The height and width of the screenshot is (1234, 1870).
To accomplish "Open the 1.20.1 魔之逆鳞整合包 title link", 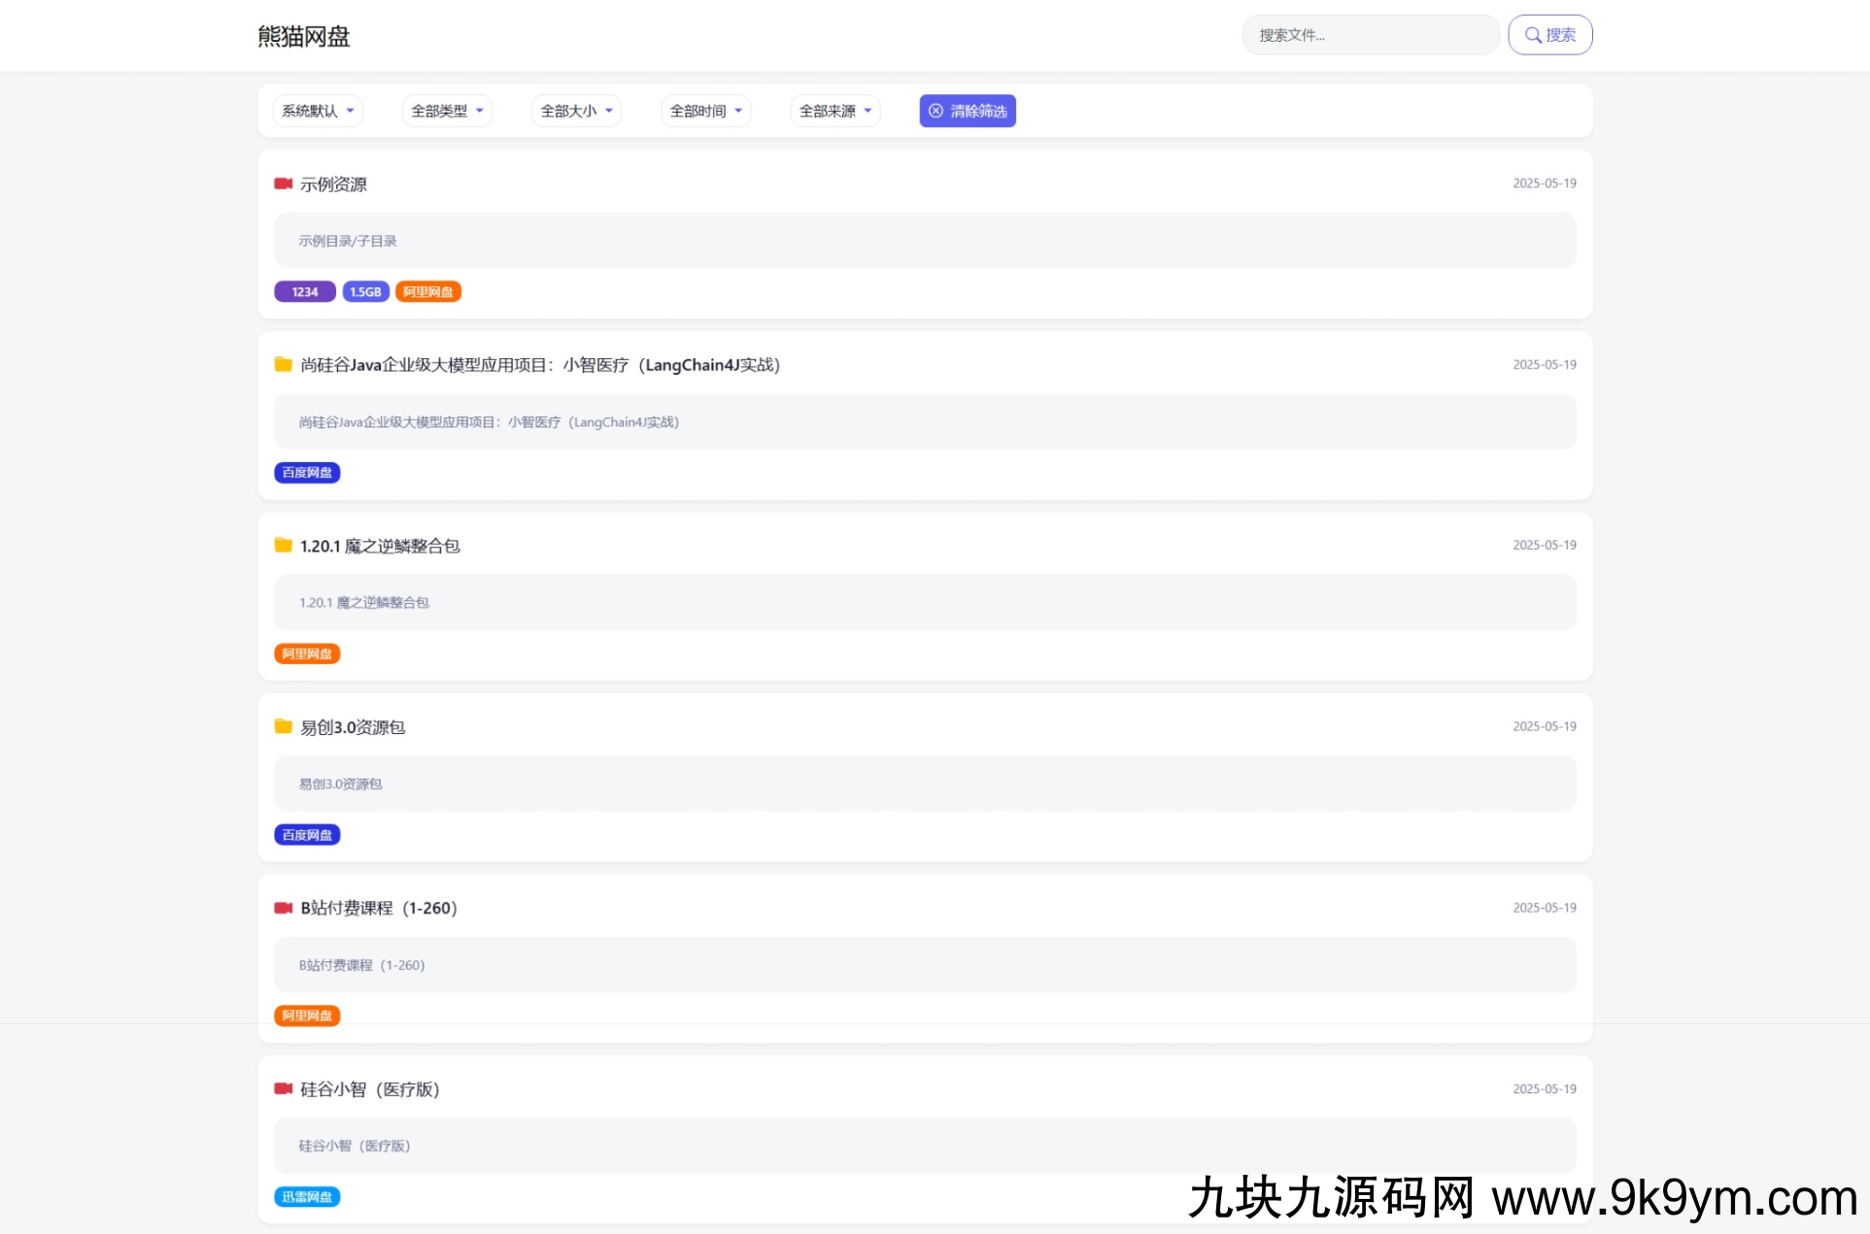I will [380, 546].
